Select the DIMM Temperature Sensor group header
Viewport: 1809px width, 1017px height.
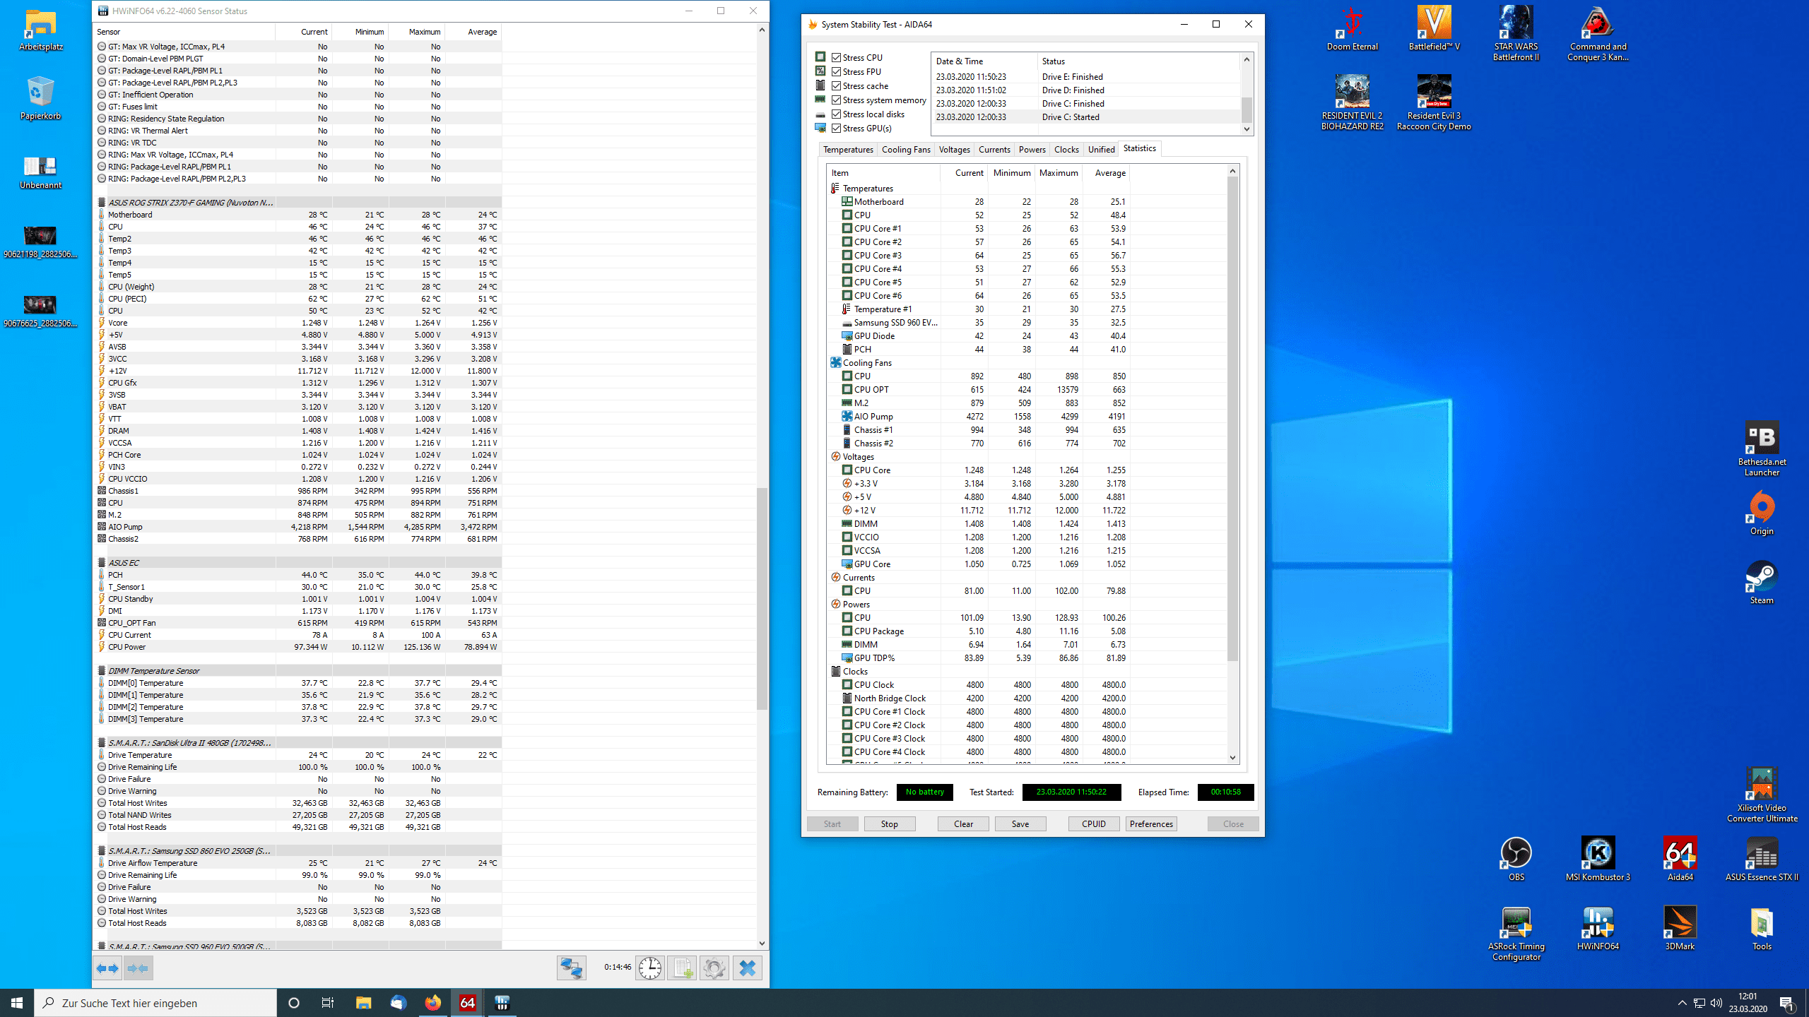tap(153, 671)
